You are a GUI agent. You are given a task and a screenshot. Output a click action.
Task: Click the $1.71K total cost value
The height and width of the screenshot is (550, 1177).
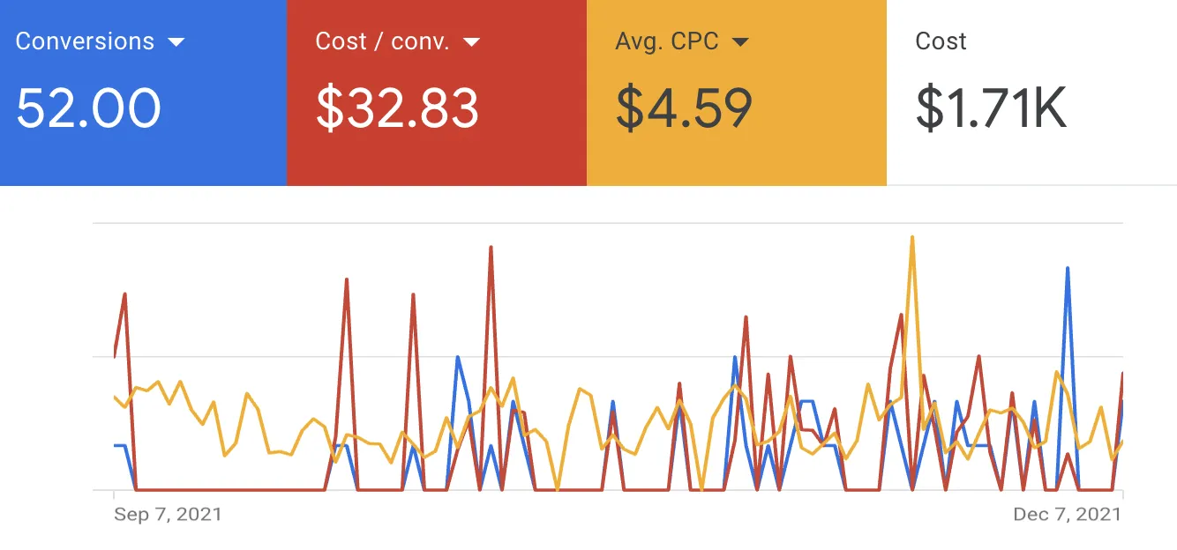click(x=992, y=108)
